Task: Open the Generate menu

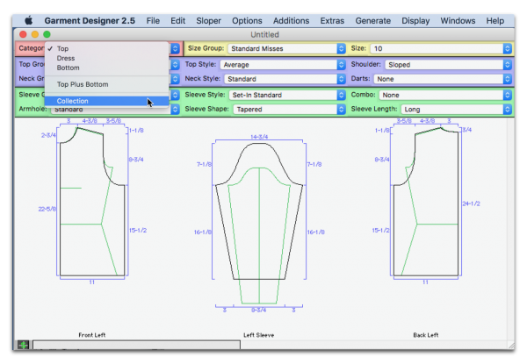Action: click(373, 21)
